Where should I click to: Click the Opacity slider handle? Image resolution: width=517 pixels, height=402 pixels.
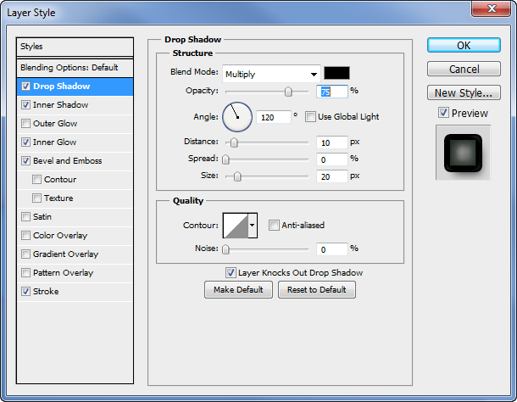coord(288,92)
